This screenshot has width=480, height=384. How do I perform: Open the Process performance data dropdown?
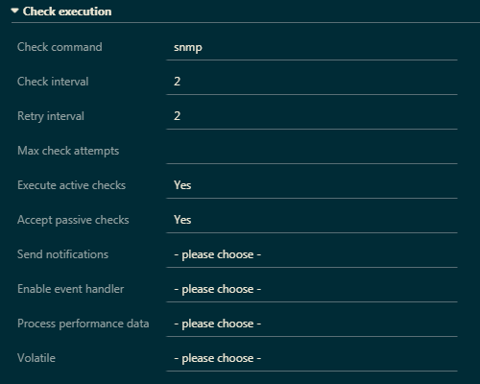(312, 324)
